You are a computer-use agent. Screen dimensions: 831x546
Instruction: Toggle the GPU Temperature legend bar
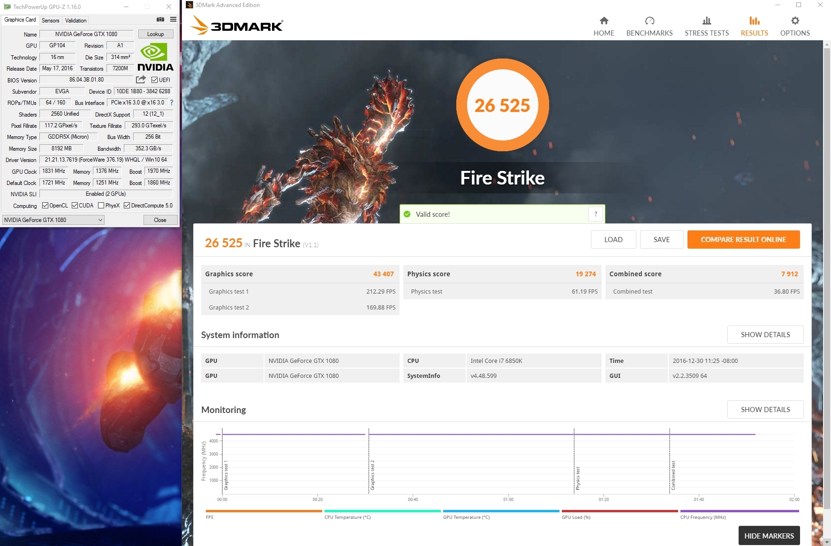pyautogui.click(x=501, y=511)
